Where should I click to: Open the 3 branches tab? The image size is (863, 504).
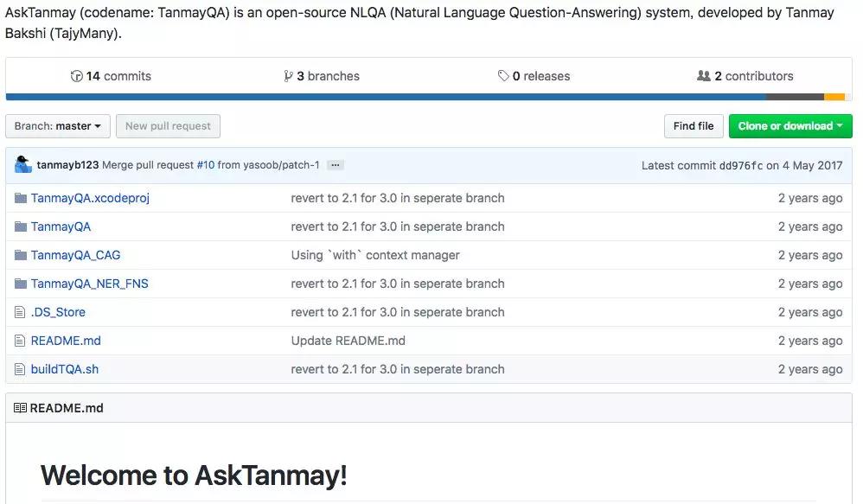tap(325, 76)
